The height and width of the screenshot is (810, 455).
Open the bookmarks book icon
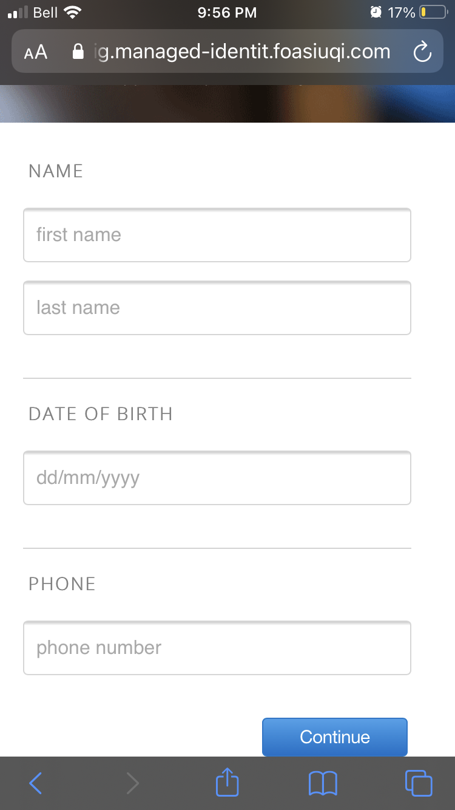[x=323, y=783]
